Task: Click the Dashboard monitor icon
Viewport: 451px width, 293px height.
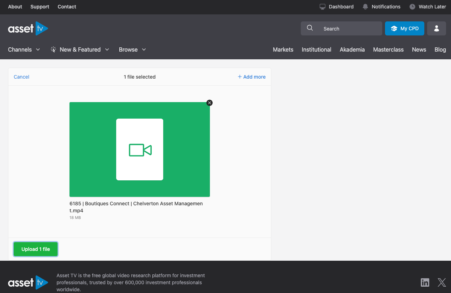Action: [x=323, y=7]
